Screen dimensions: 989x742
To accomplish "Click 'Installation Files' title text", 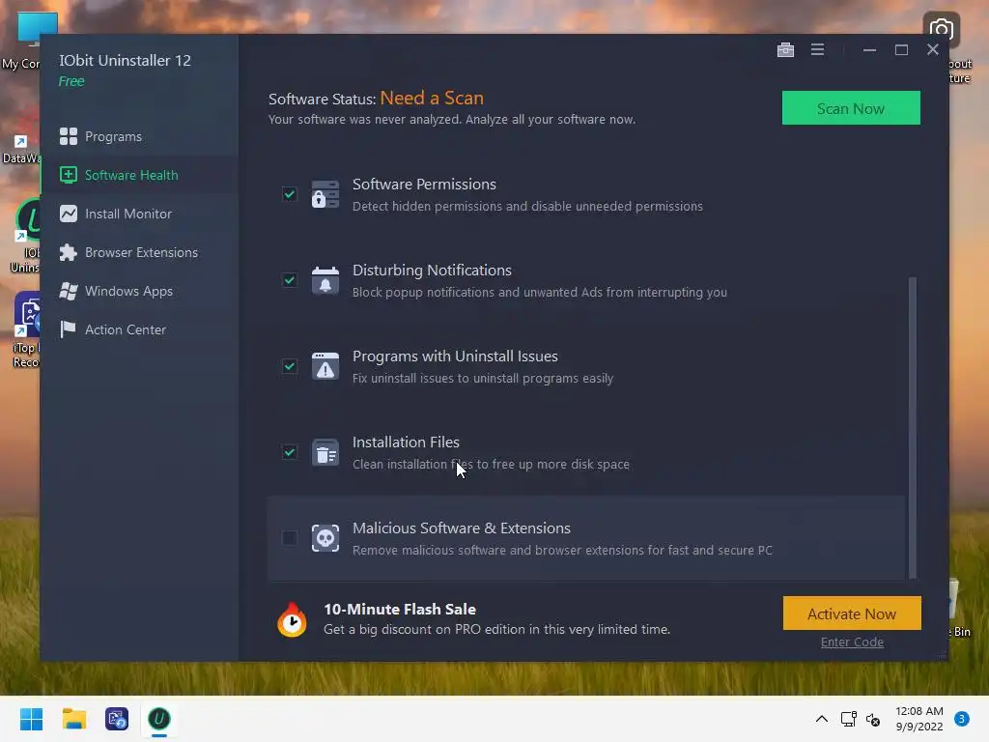I will (406, 442).
